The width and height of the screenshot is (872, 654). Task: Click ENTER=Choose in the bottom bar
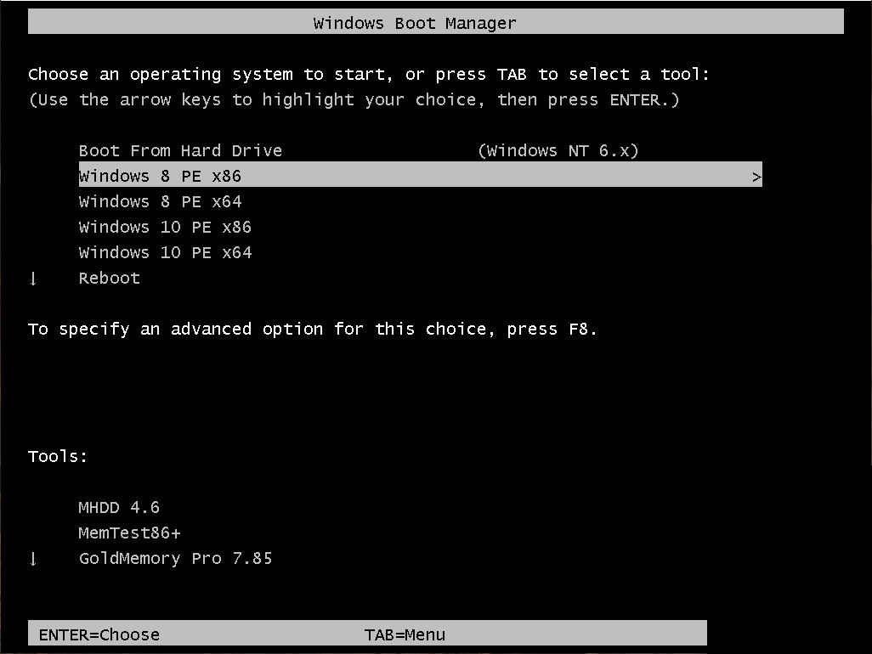pyautogui.click(x=99, y=634)
